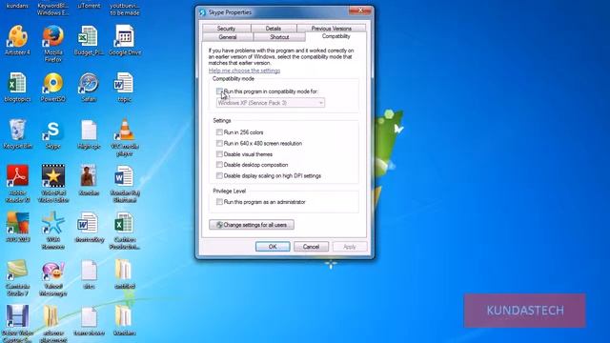
Task: Open the Windows XP (Service Pack 3) dropdown
Action: (271, 103)
